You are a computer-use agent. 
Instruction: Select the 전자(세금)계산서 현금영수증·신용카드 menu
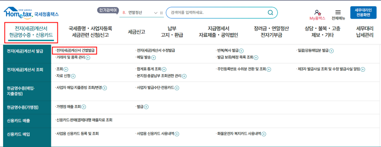[x=31, y=32]
